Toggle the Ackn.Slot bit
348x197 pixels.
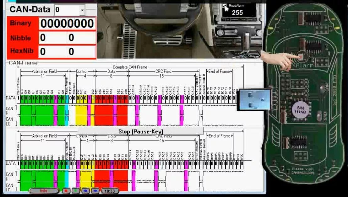click(200, 98)
